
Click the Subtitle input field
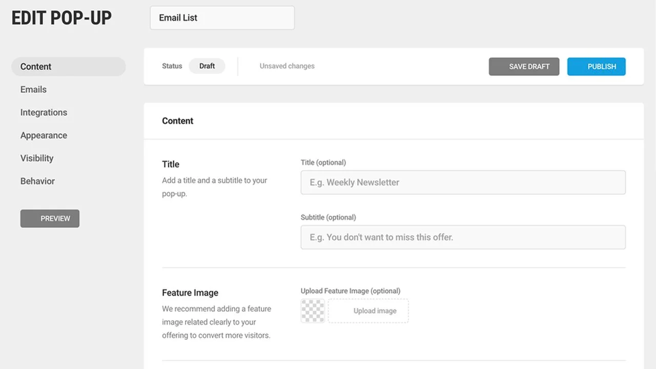463,237
